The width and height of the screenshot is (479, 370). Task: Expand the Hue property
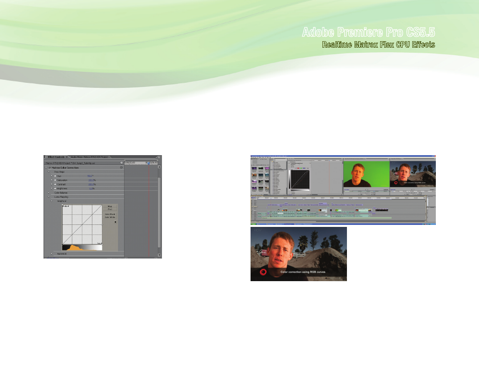[52, 176]
